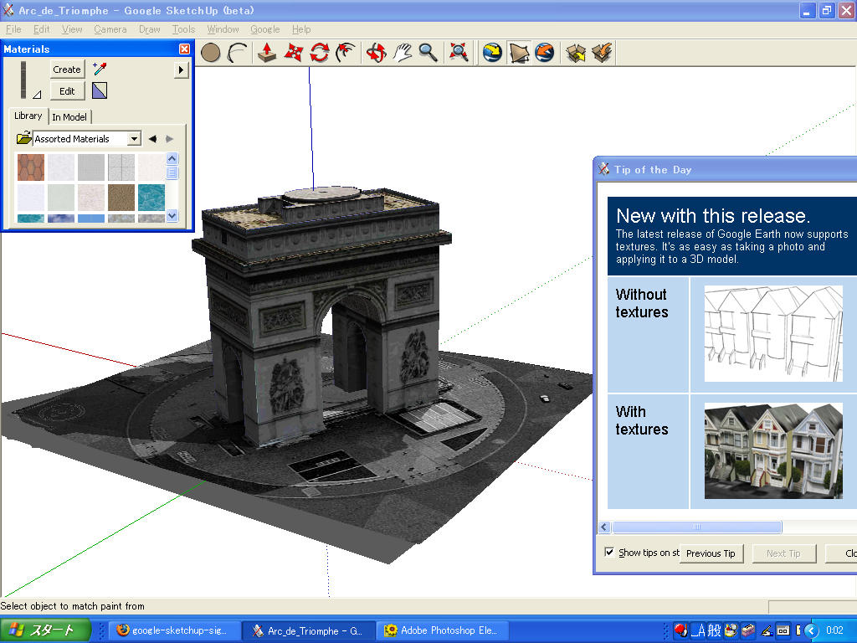Select the brown cork material swatch

click(x=121, y=198)
